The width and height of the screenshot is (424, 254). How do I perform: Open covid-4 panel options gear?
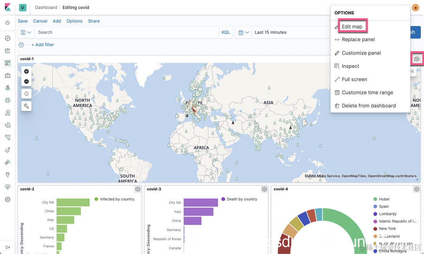(x=417, y=189)
